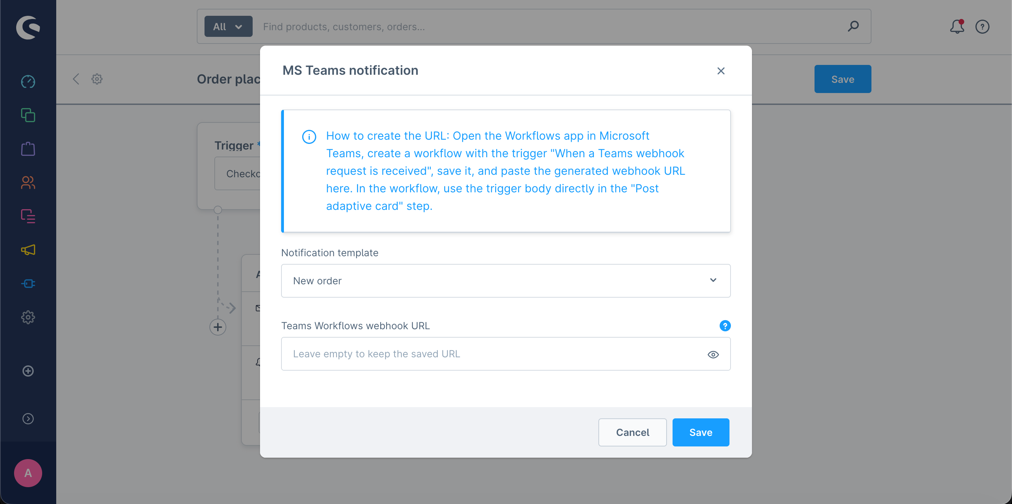This screenshot has height=504, width=1012.
Task: Click the blue Save button in the modal
Action: tap(700, 432)
